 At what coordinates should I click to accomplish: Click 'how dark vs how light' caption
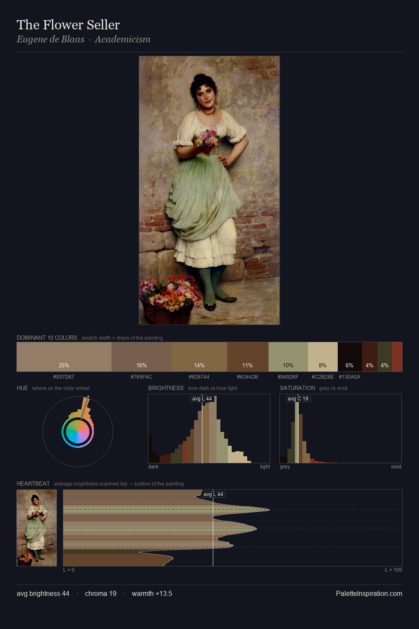click(x=212, y=388)
